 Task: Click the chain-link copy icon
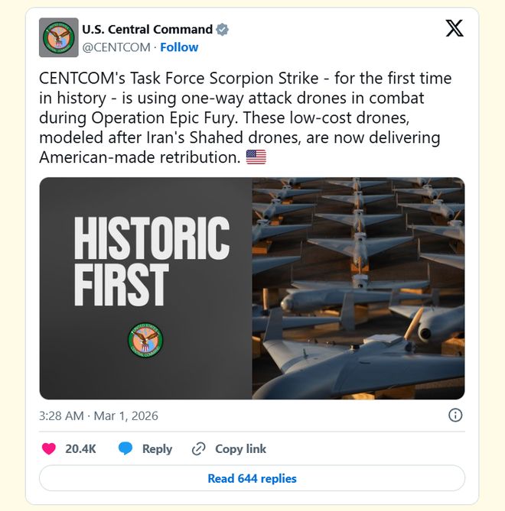click(x=199, y=449)
